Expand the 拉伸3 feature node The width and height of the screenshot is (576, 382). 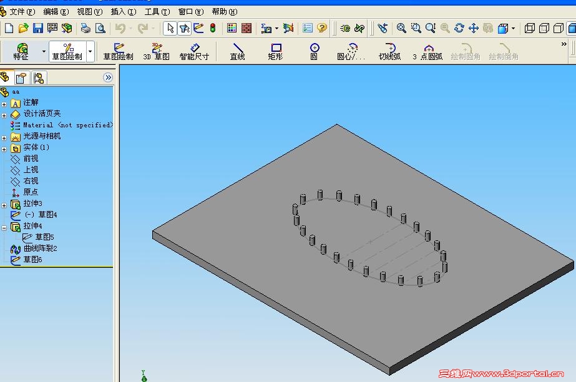click(x=4, y=206)
